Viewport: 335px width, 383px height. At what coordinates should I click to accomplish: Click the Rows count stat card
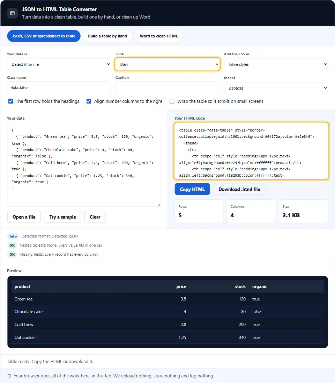click(x=199, y=211)
